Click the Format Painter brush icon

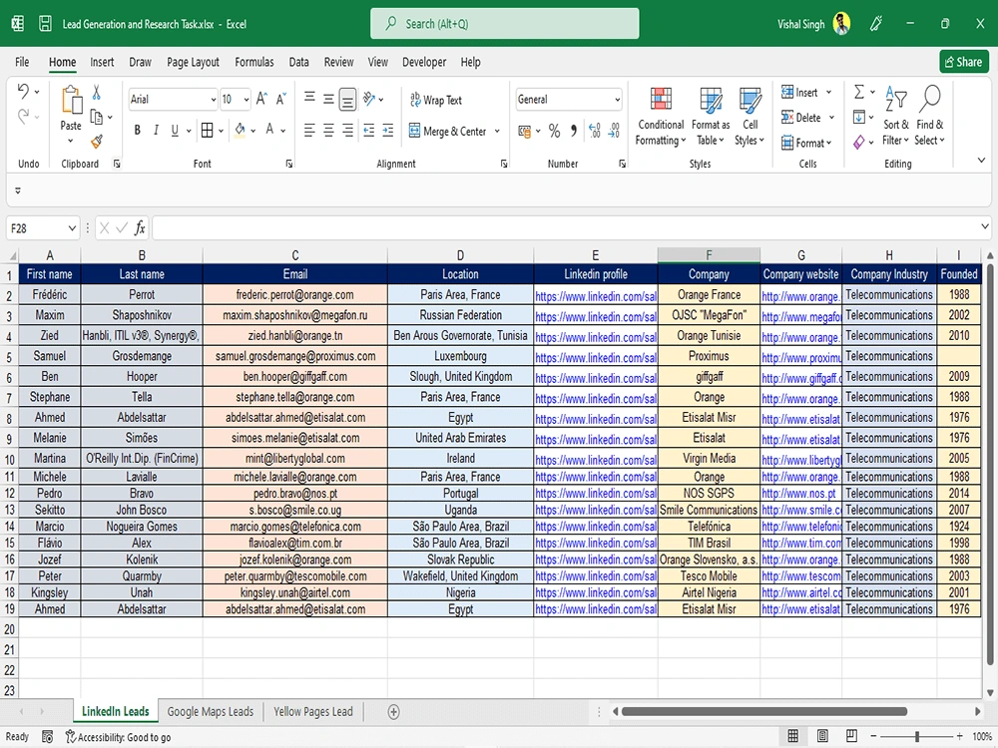pyautogui.click(x=97, y=142)
